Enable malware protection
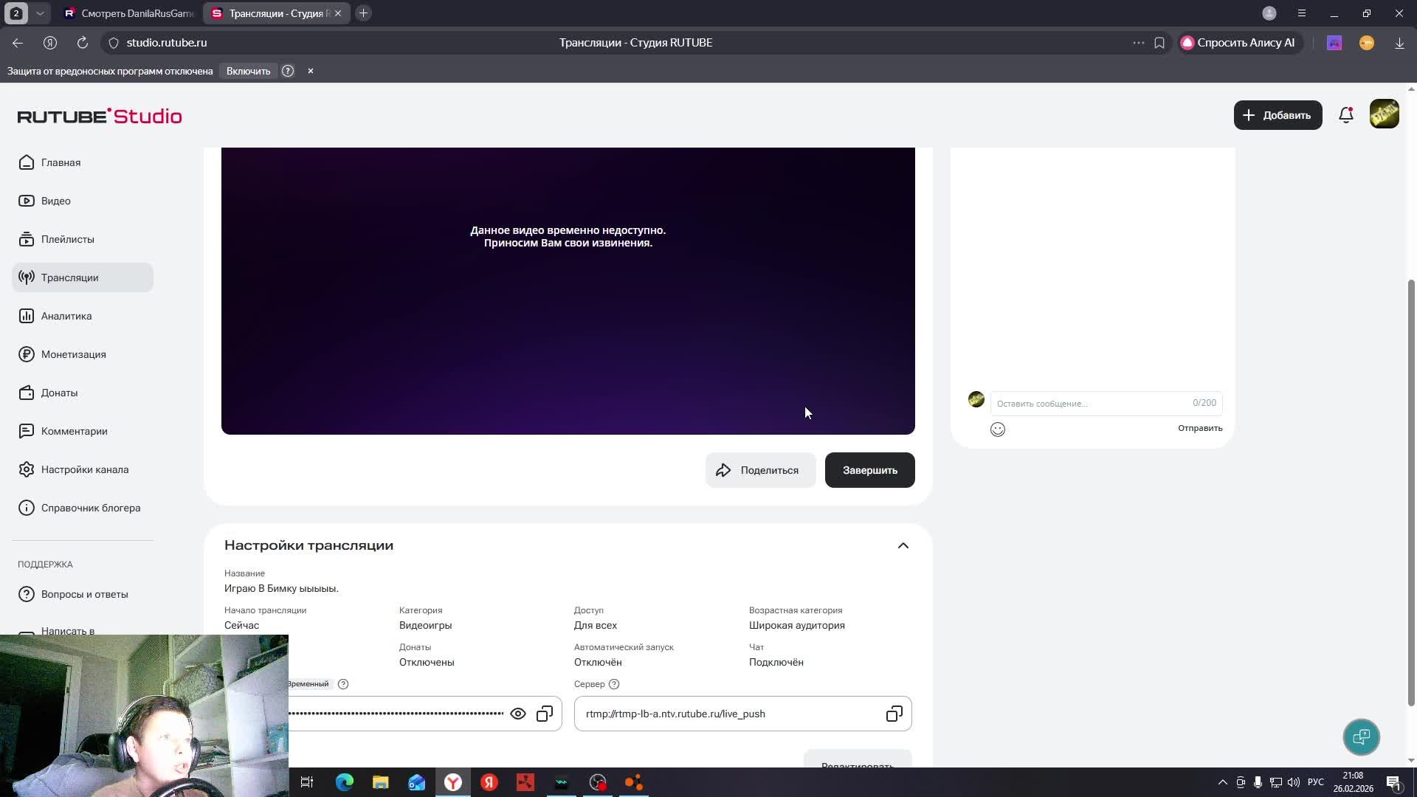 (248, 71)
